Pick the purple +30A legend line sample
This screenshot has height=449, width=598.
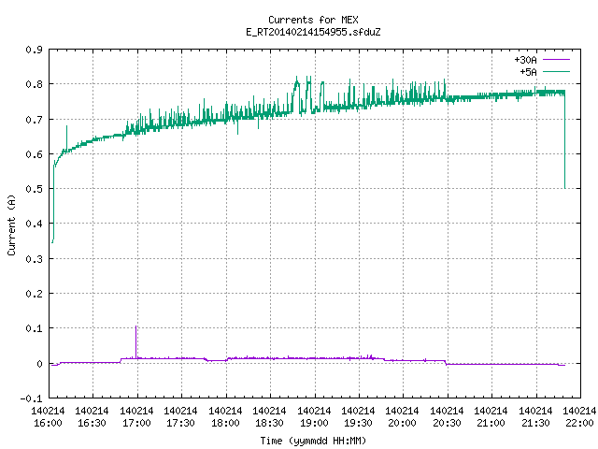click(556, 60)
